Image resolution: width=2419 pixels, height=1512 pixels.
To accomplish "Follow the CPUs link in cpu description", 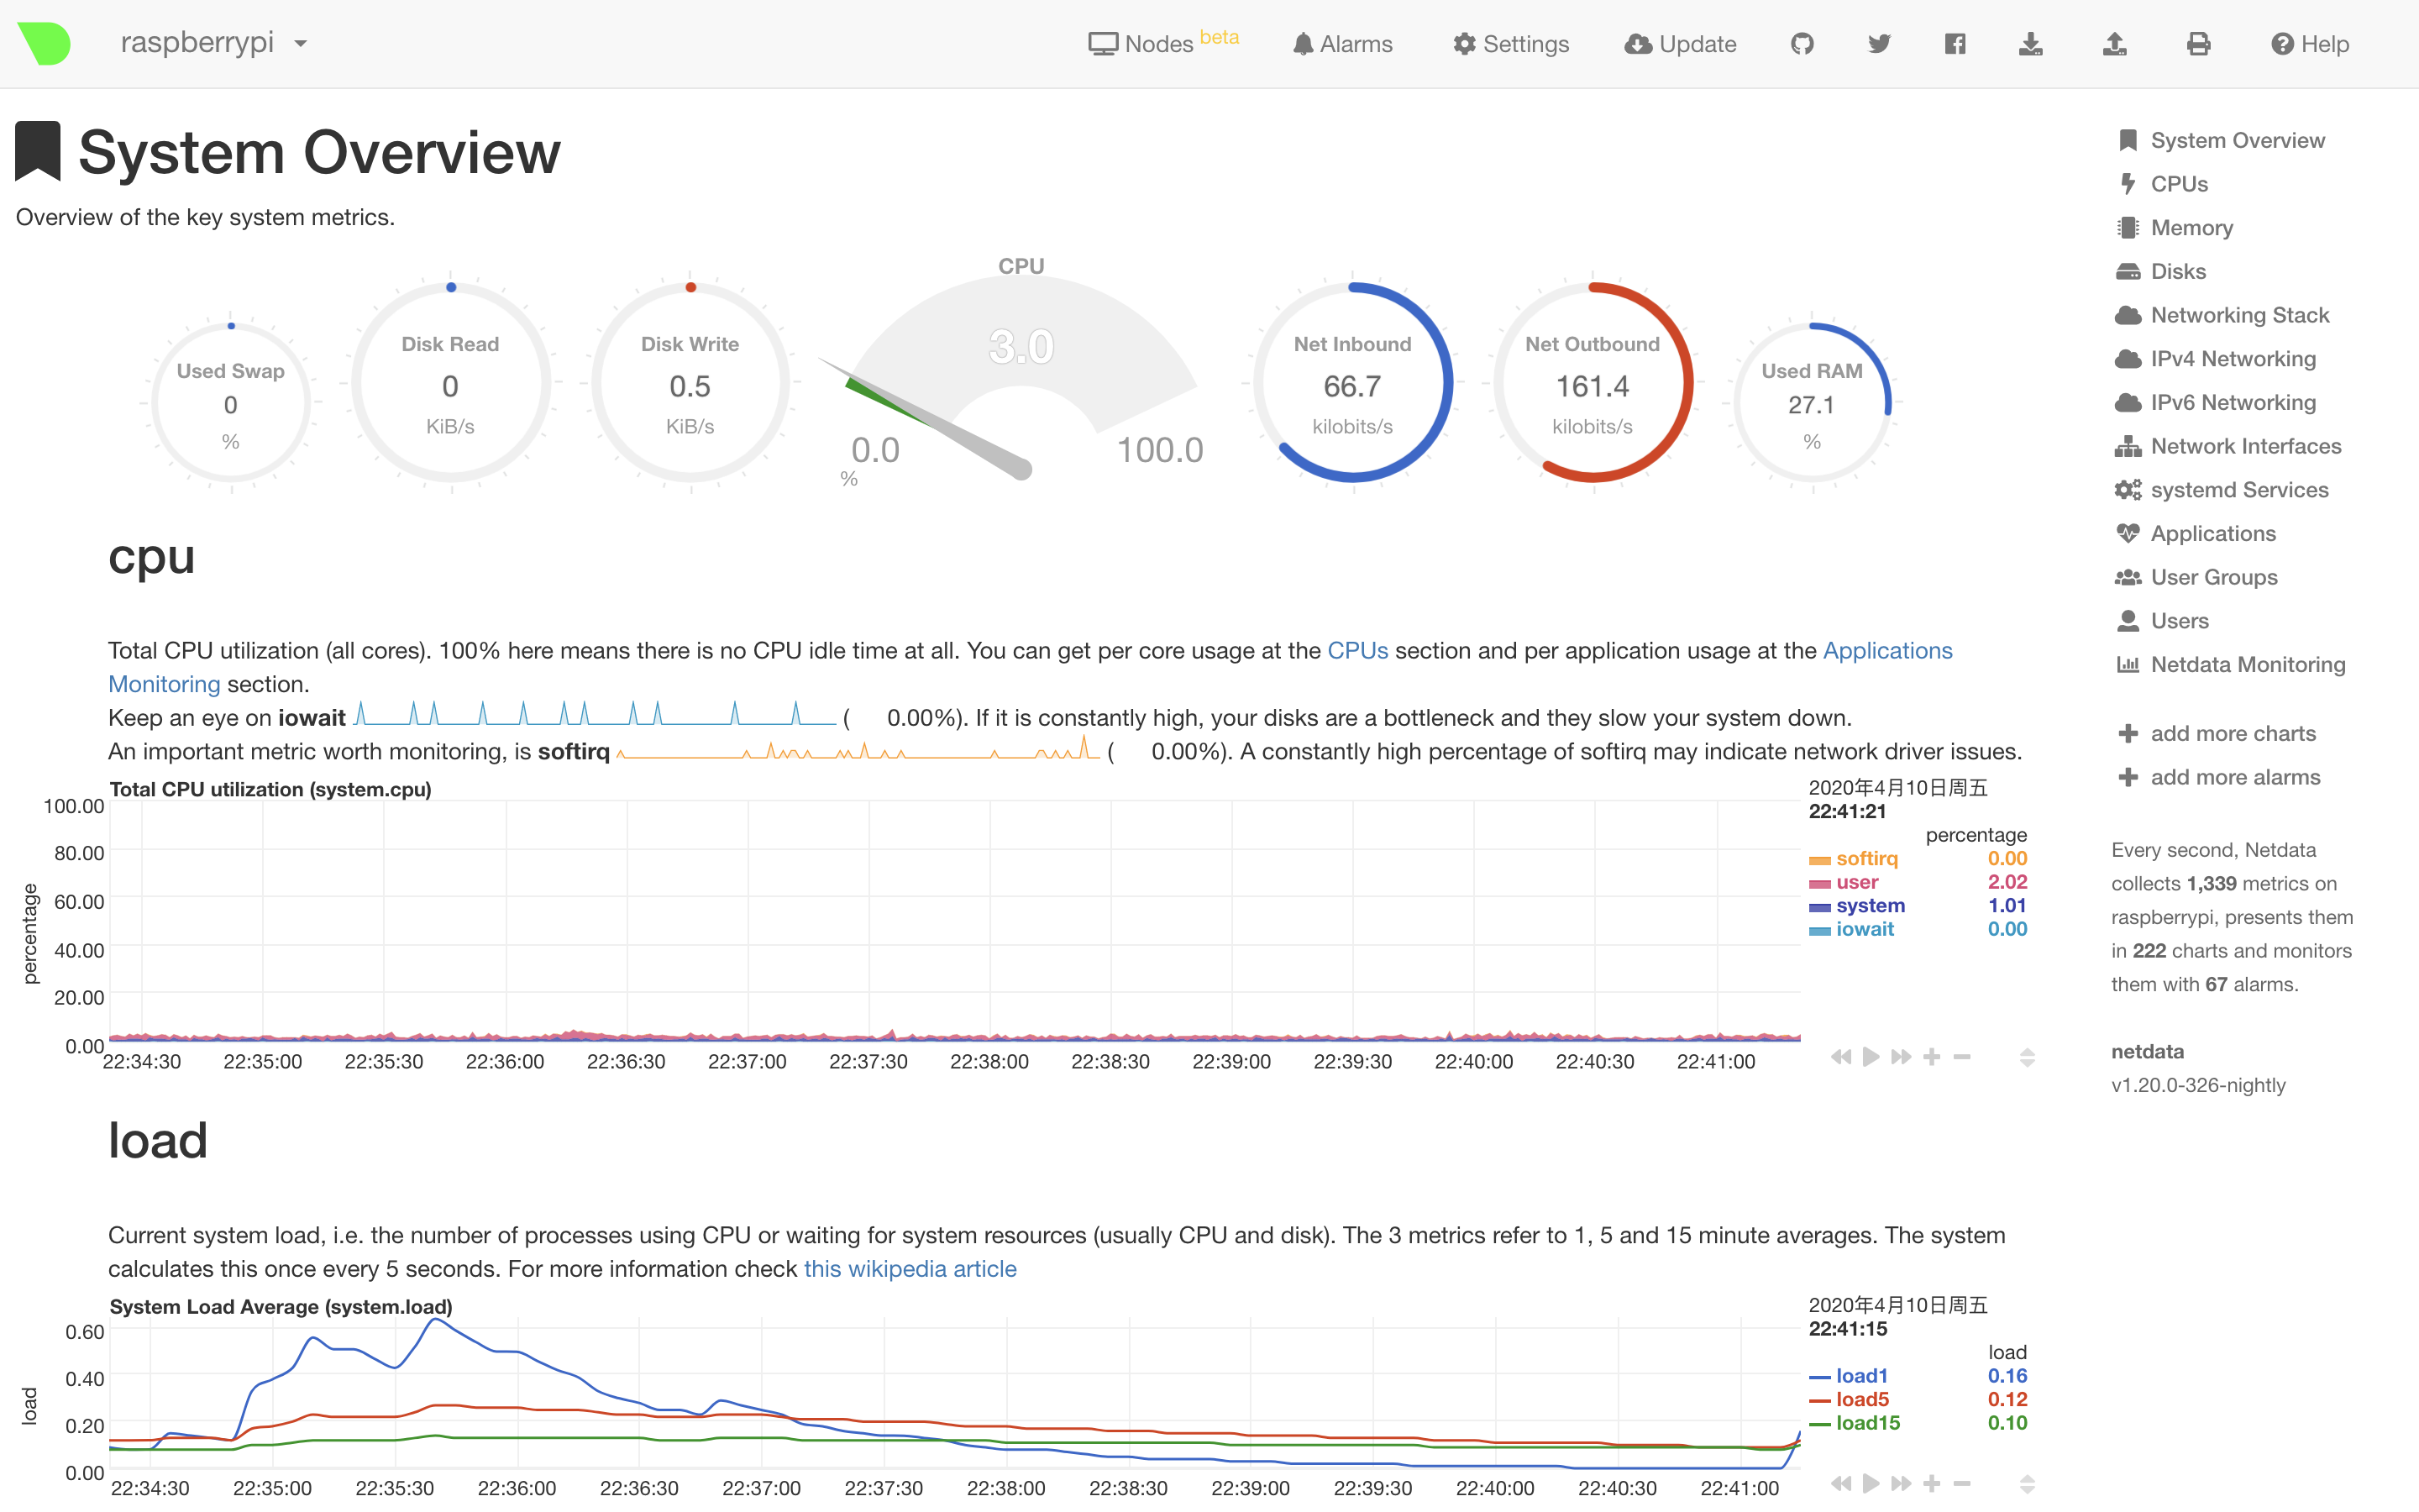I will tap(1356, 651).
